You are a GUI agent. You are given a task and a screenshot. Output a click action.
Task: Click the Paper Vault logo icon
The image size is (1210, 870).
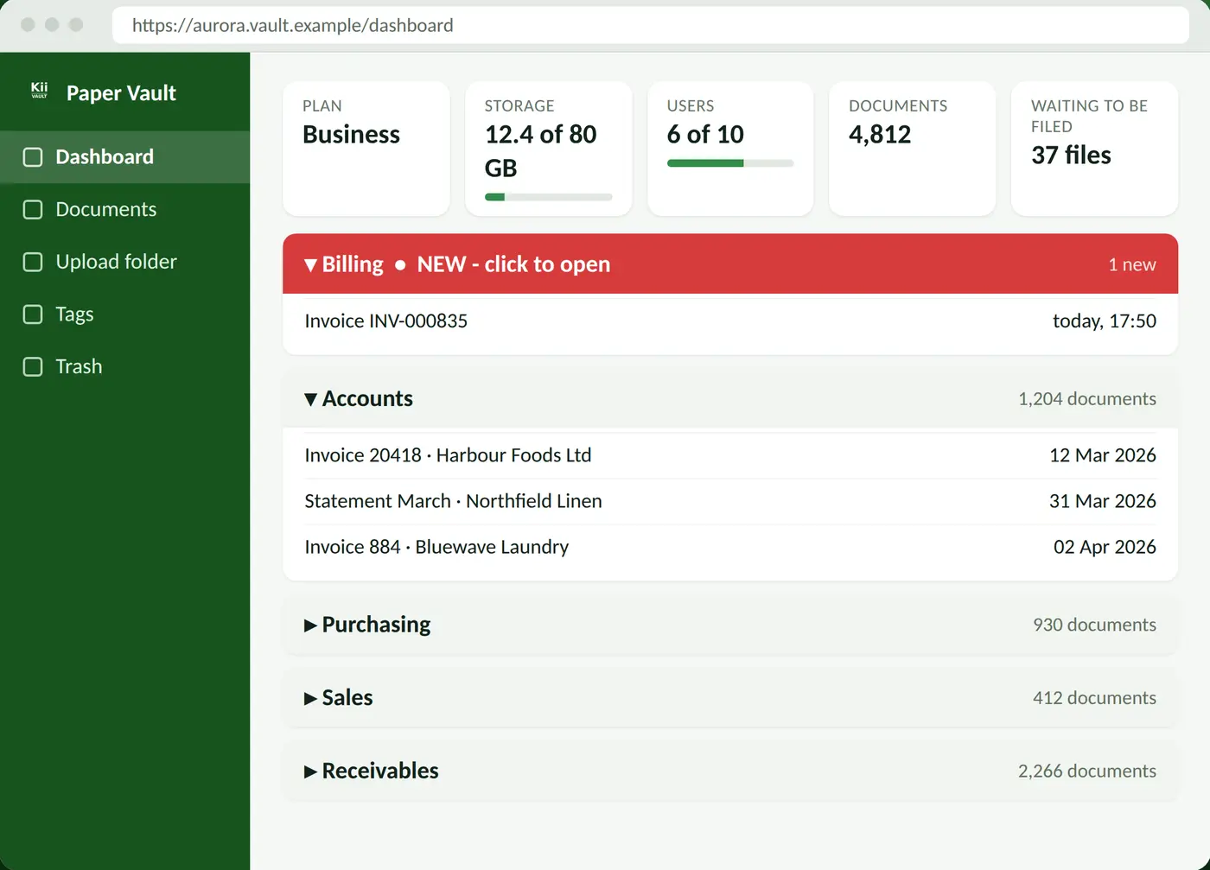pyautogui.click(x=39, y=91)
